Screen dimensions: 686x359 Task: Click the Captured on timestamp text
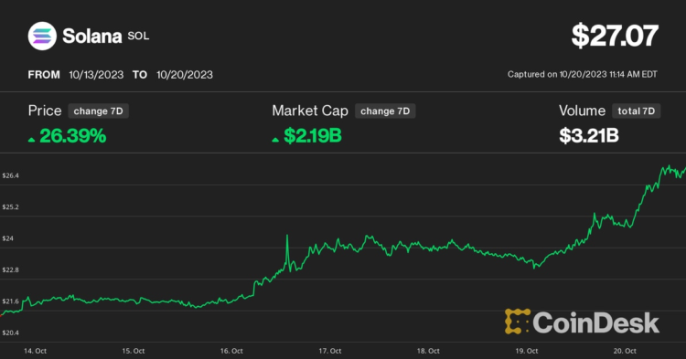click(583, 74)
